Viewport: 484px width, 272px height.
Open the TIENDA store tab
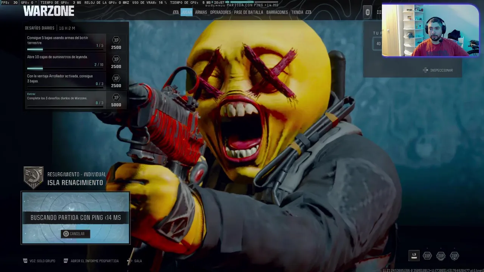click(297, 12)
